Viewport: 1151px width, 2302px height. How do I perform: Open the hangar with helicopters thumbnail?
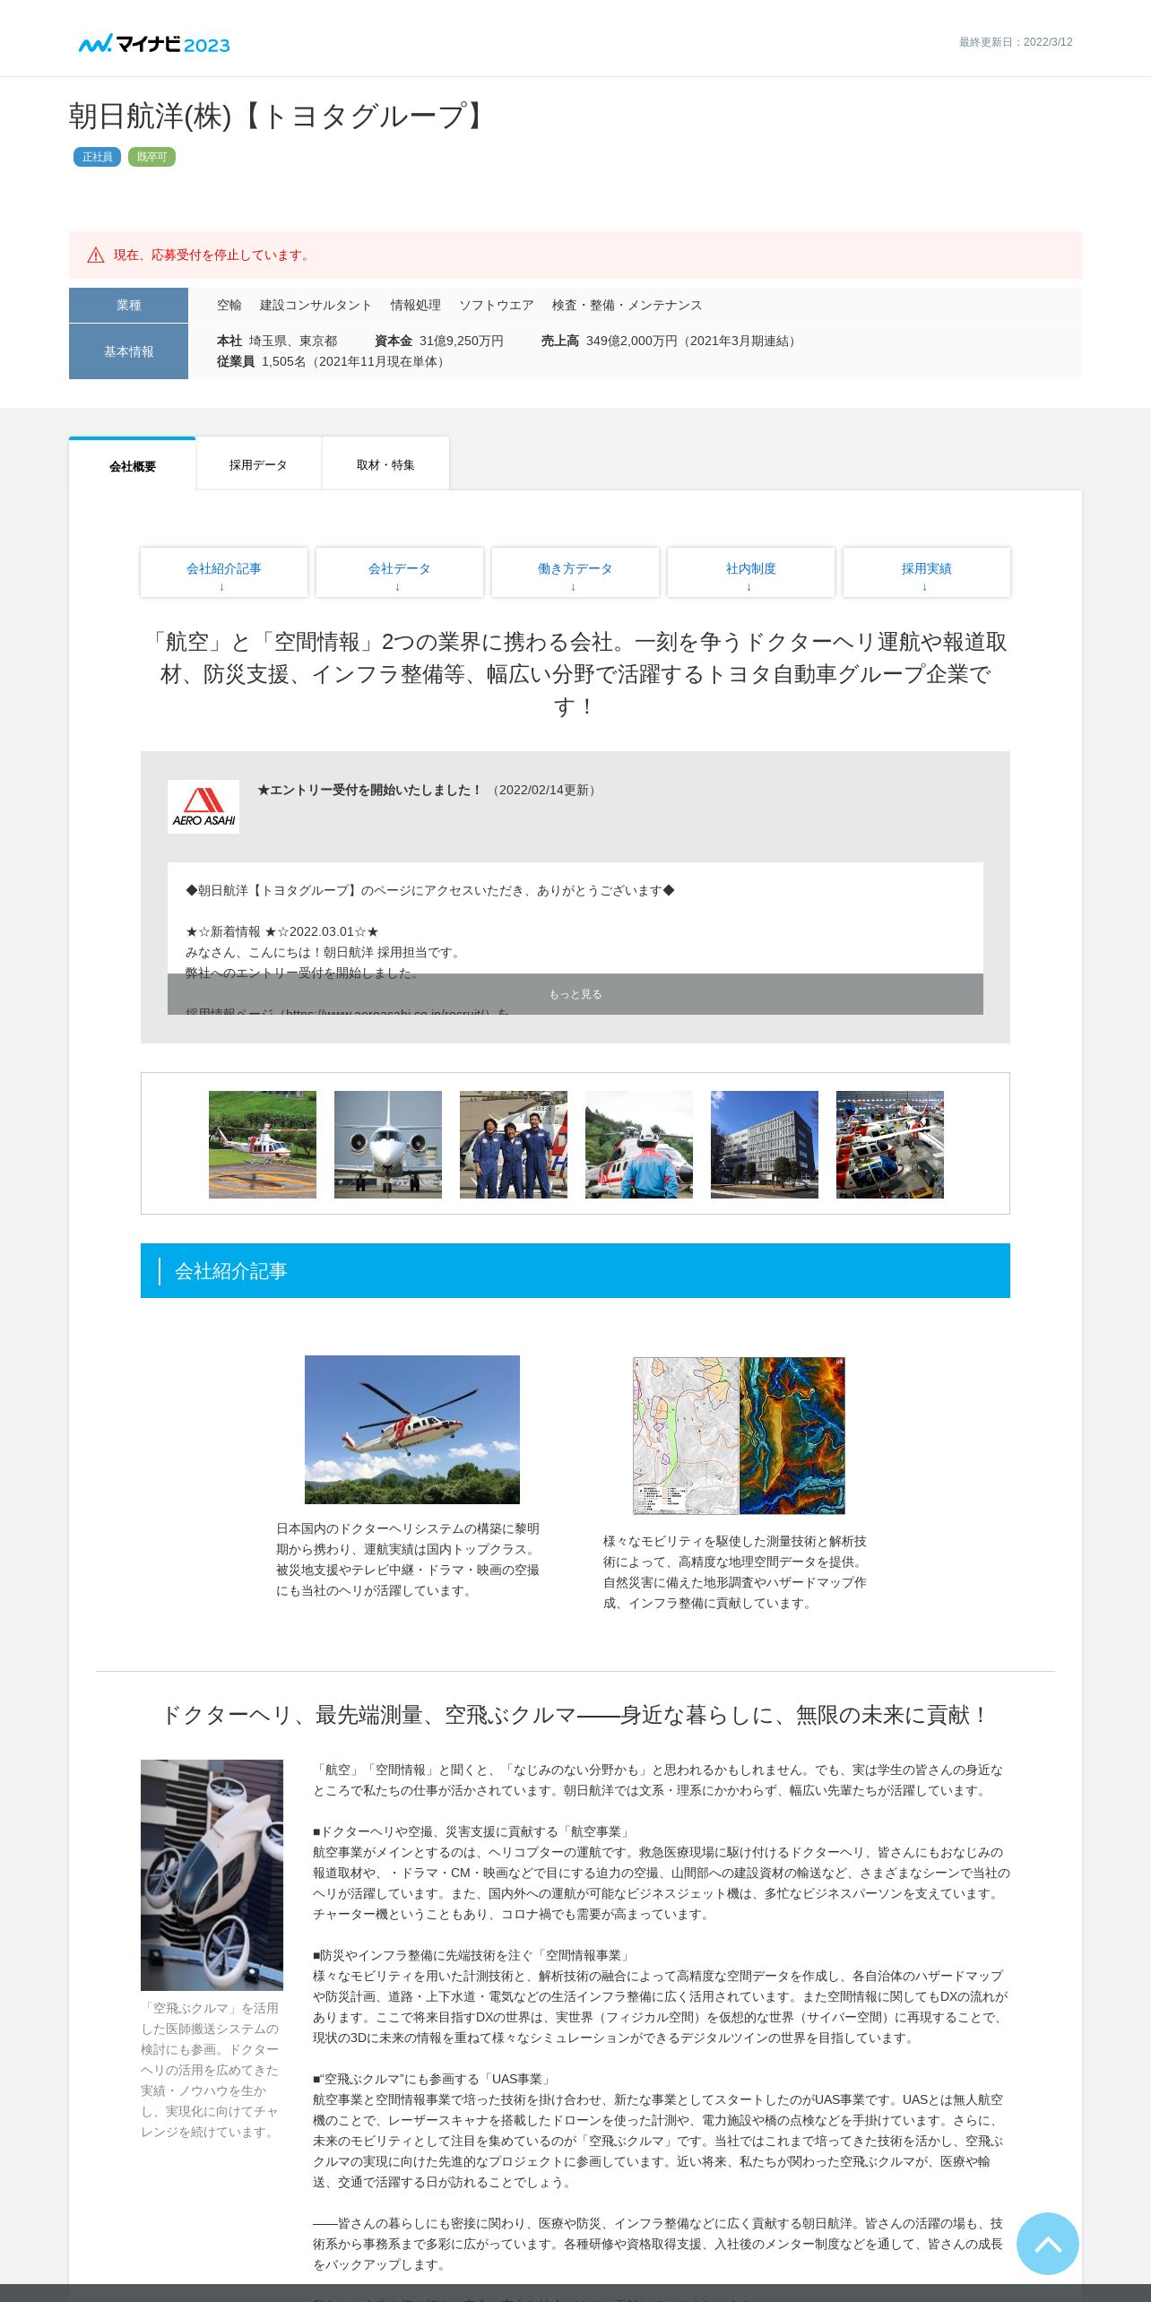point(890,1144)
